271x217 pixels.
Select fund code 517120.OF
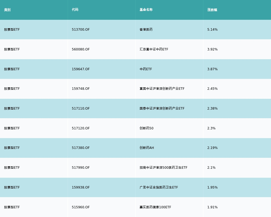[81, 128]
